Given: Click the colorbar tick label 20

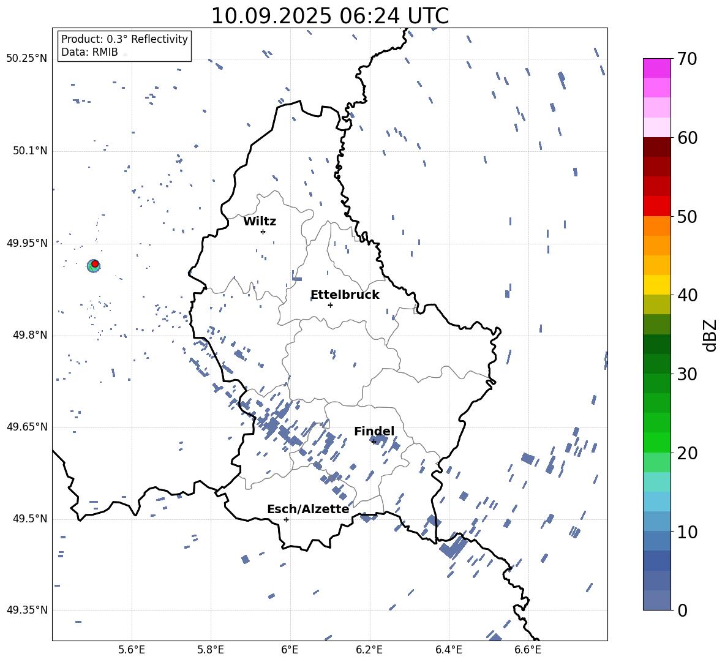Looking at the screenshot, I should [687, 453].
